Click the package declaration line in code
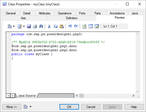This screenshot has width=146, height=112. (47, 34)
